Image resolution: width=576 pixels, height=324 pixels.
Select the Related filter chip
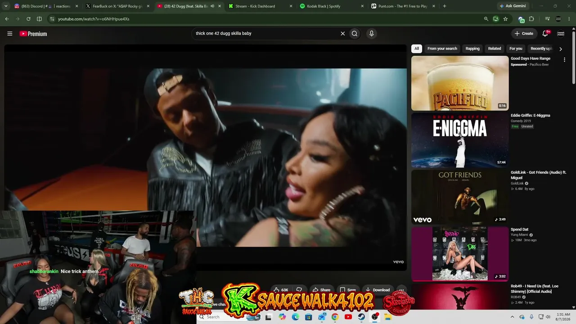pos(495,49)
